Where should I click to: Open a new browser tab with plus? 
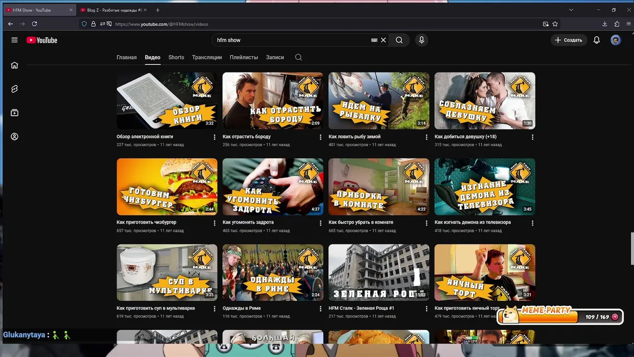click(158, 10)
